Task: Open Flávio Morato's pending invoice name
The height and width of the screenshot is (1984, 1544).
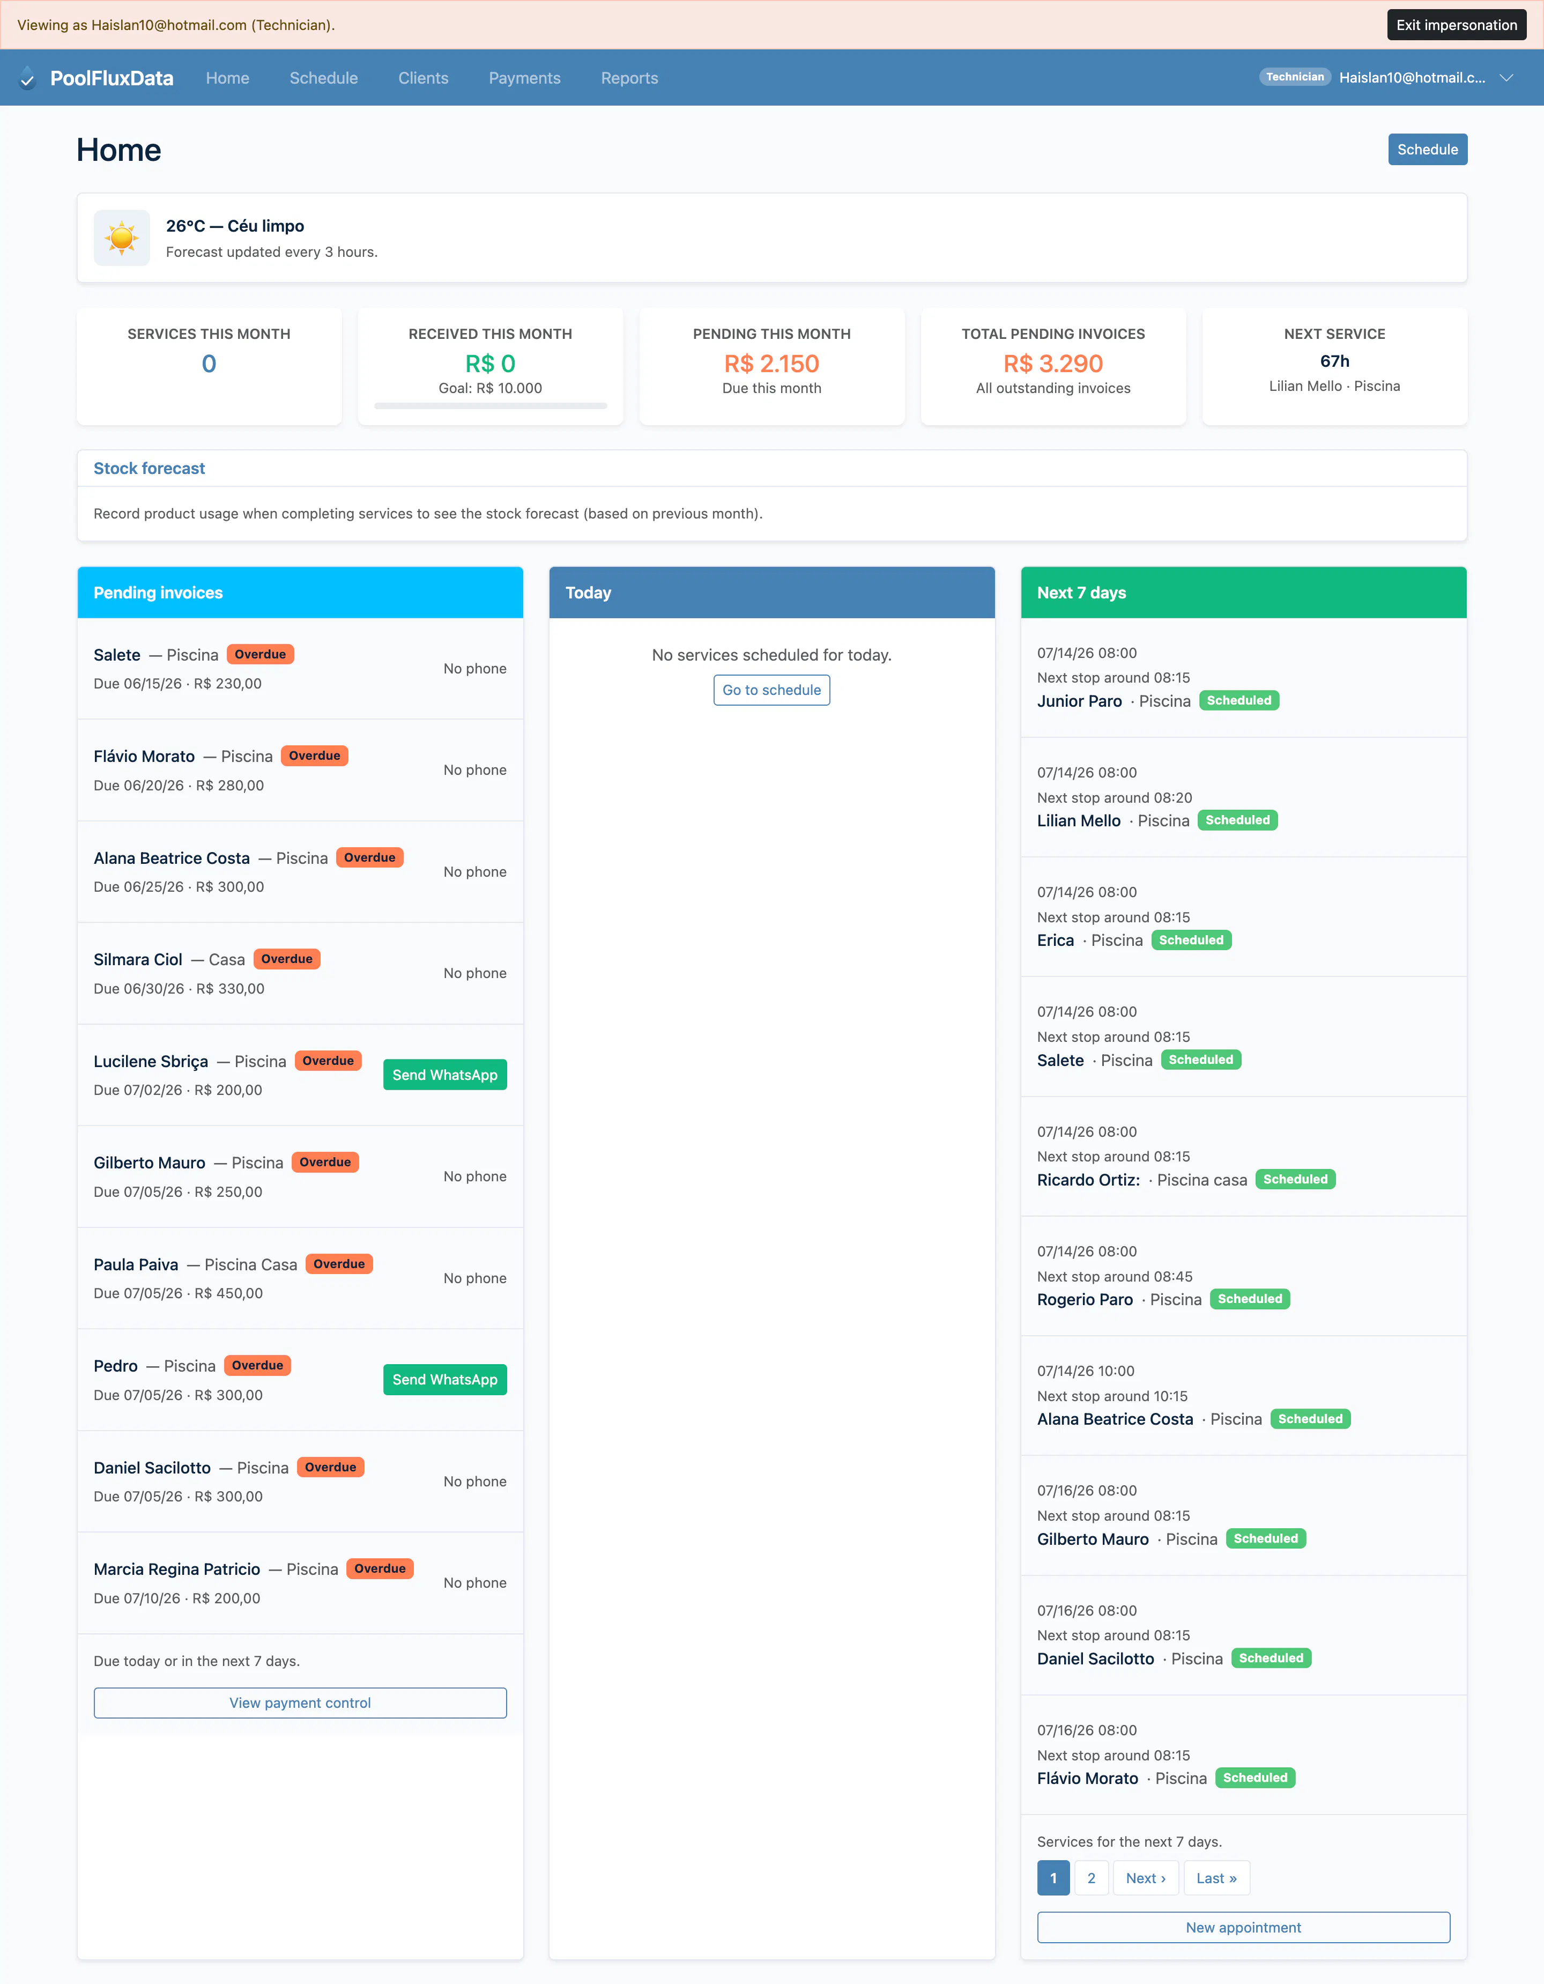Action: point(144,757)
